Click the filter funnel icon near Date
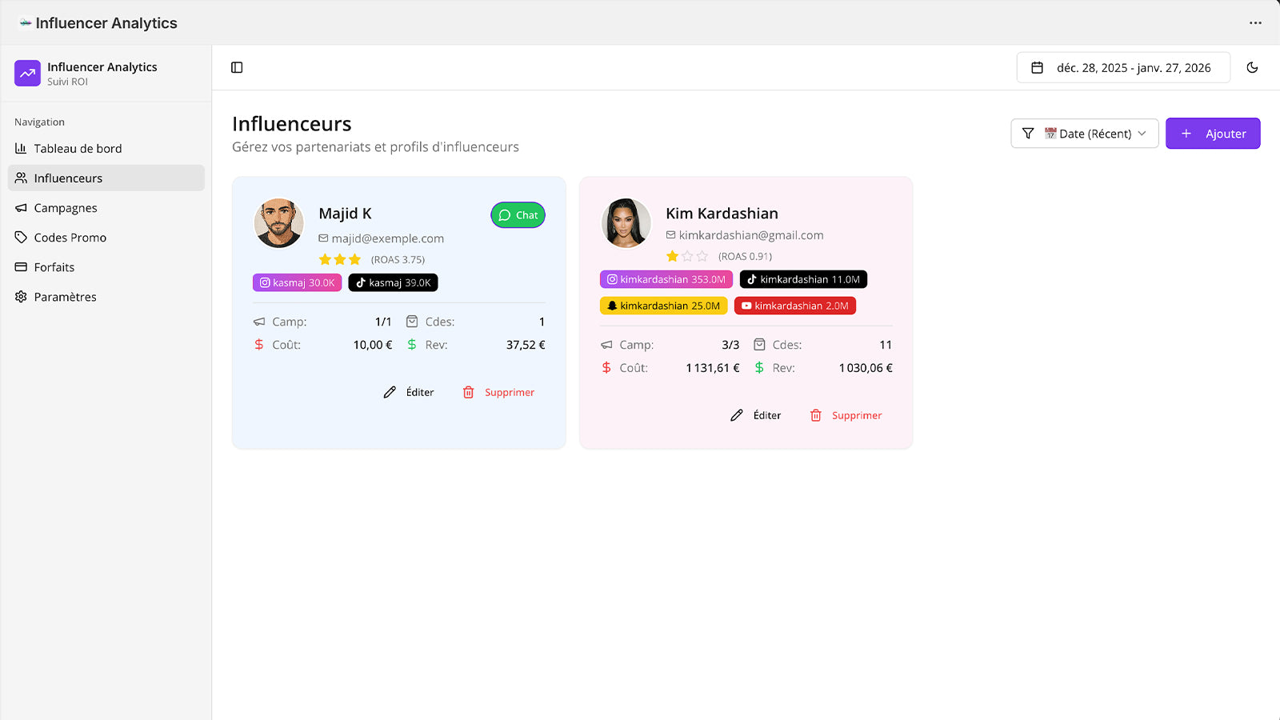The width and height of the screenshot is (1280, 720). click(1029, 134)
